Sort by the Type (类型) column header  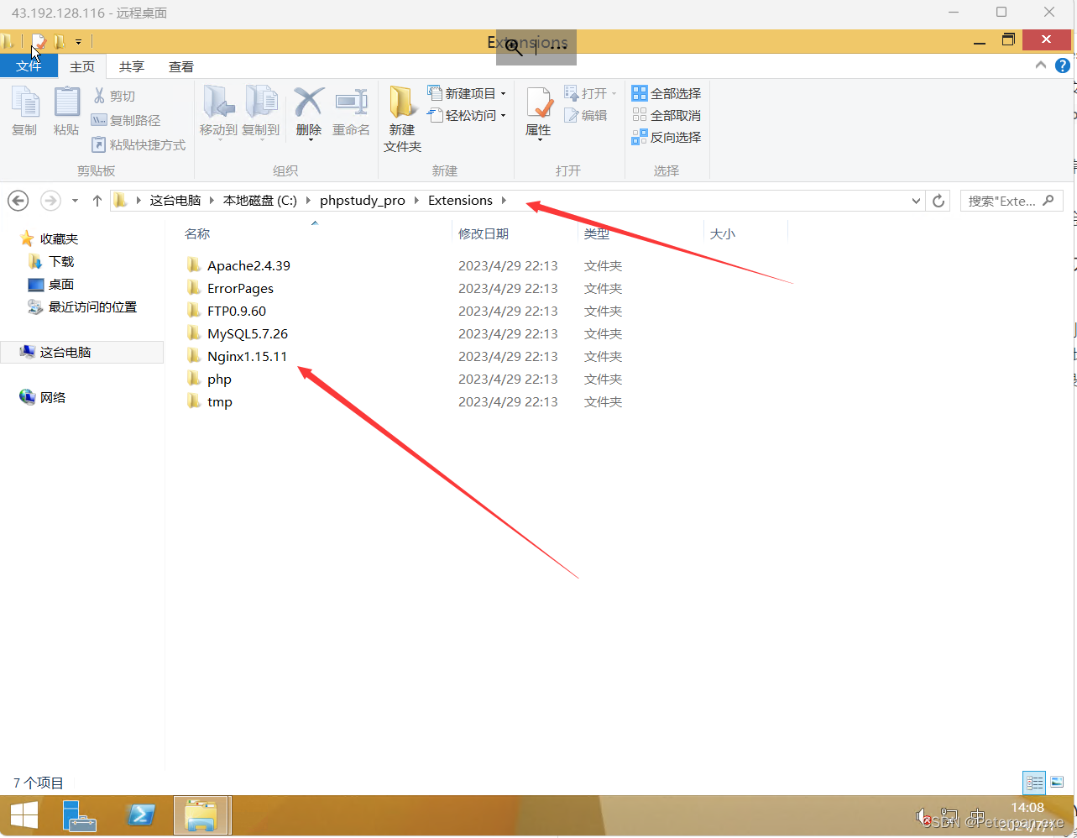click(x=597, y=234)
